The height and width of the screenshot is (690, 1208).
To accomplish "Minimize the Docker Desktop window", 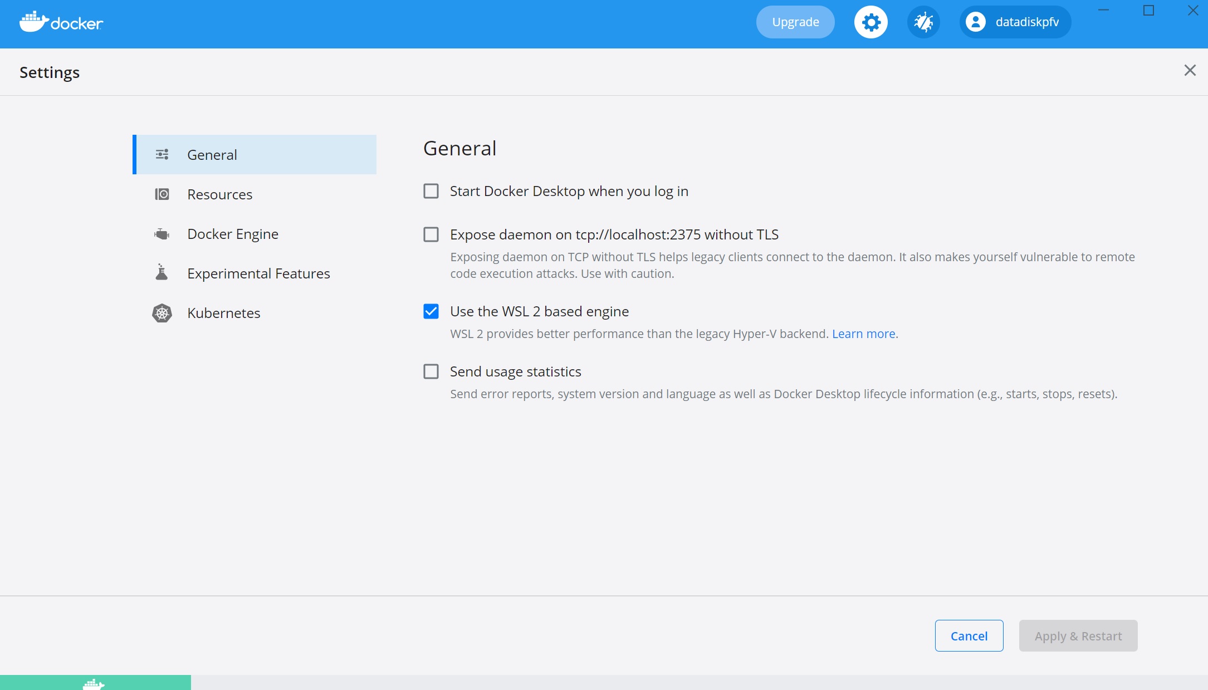I will [1103, 10].
